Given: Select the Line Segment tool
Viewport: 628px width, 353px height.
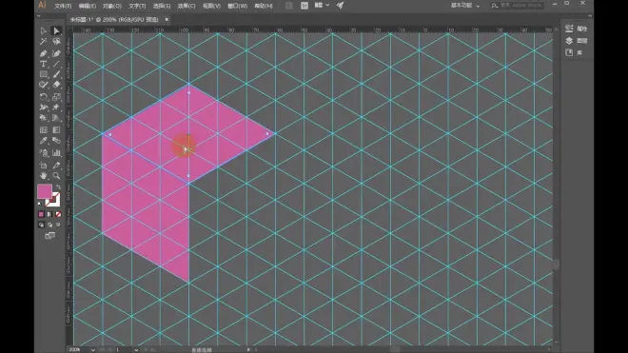Looking at the screenshot, I should click(x=56, y=64).
